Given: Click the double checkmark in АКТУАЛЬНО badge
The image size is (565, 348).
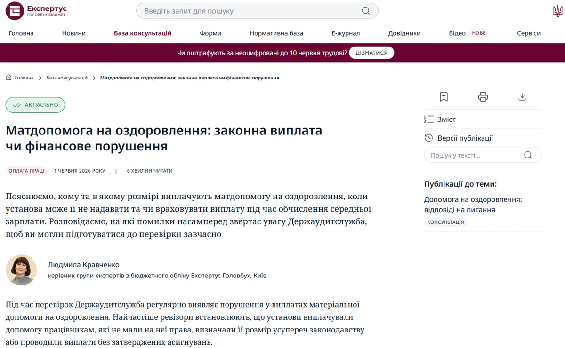Looking at the screenshot, I should point(17,105).
